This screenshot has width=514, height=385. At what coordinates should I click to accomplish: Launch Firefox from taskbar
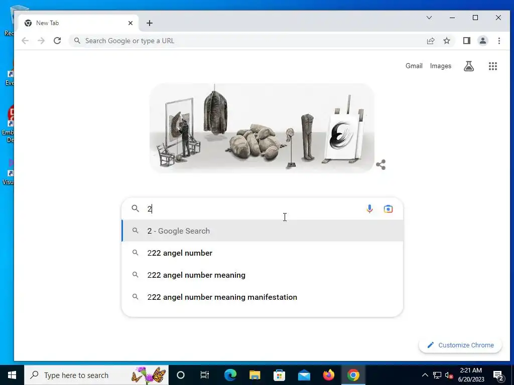click(x=328, y=375)
